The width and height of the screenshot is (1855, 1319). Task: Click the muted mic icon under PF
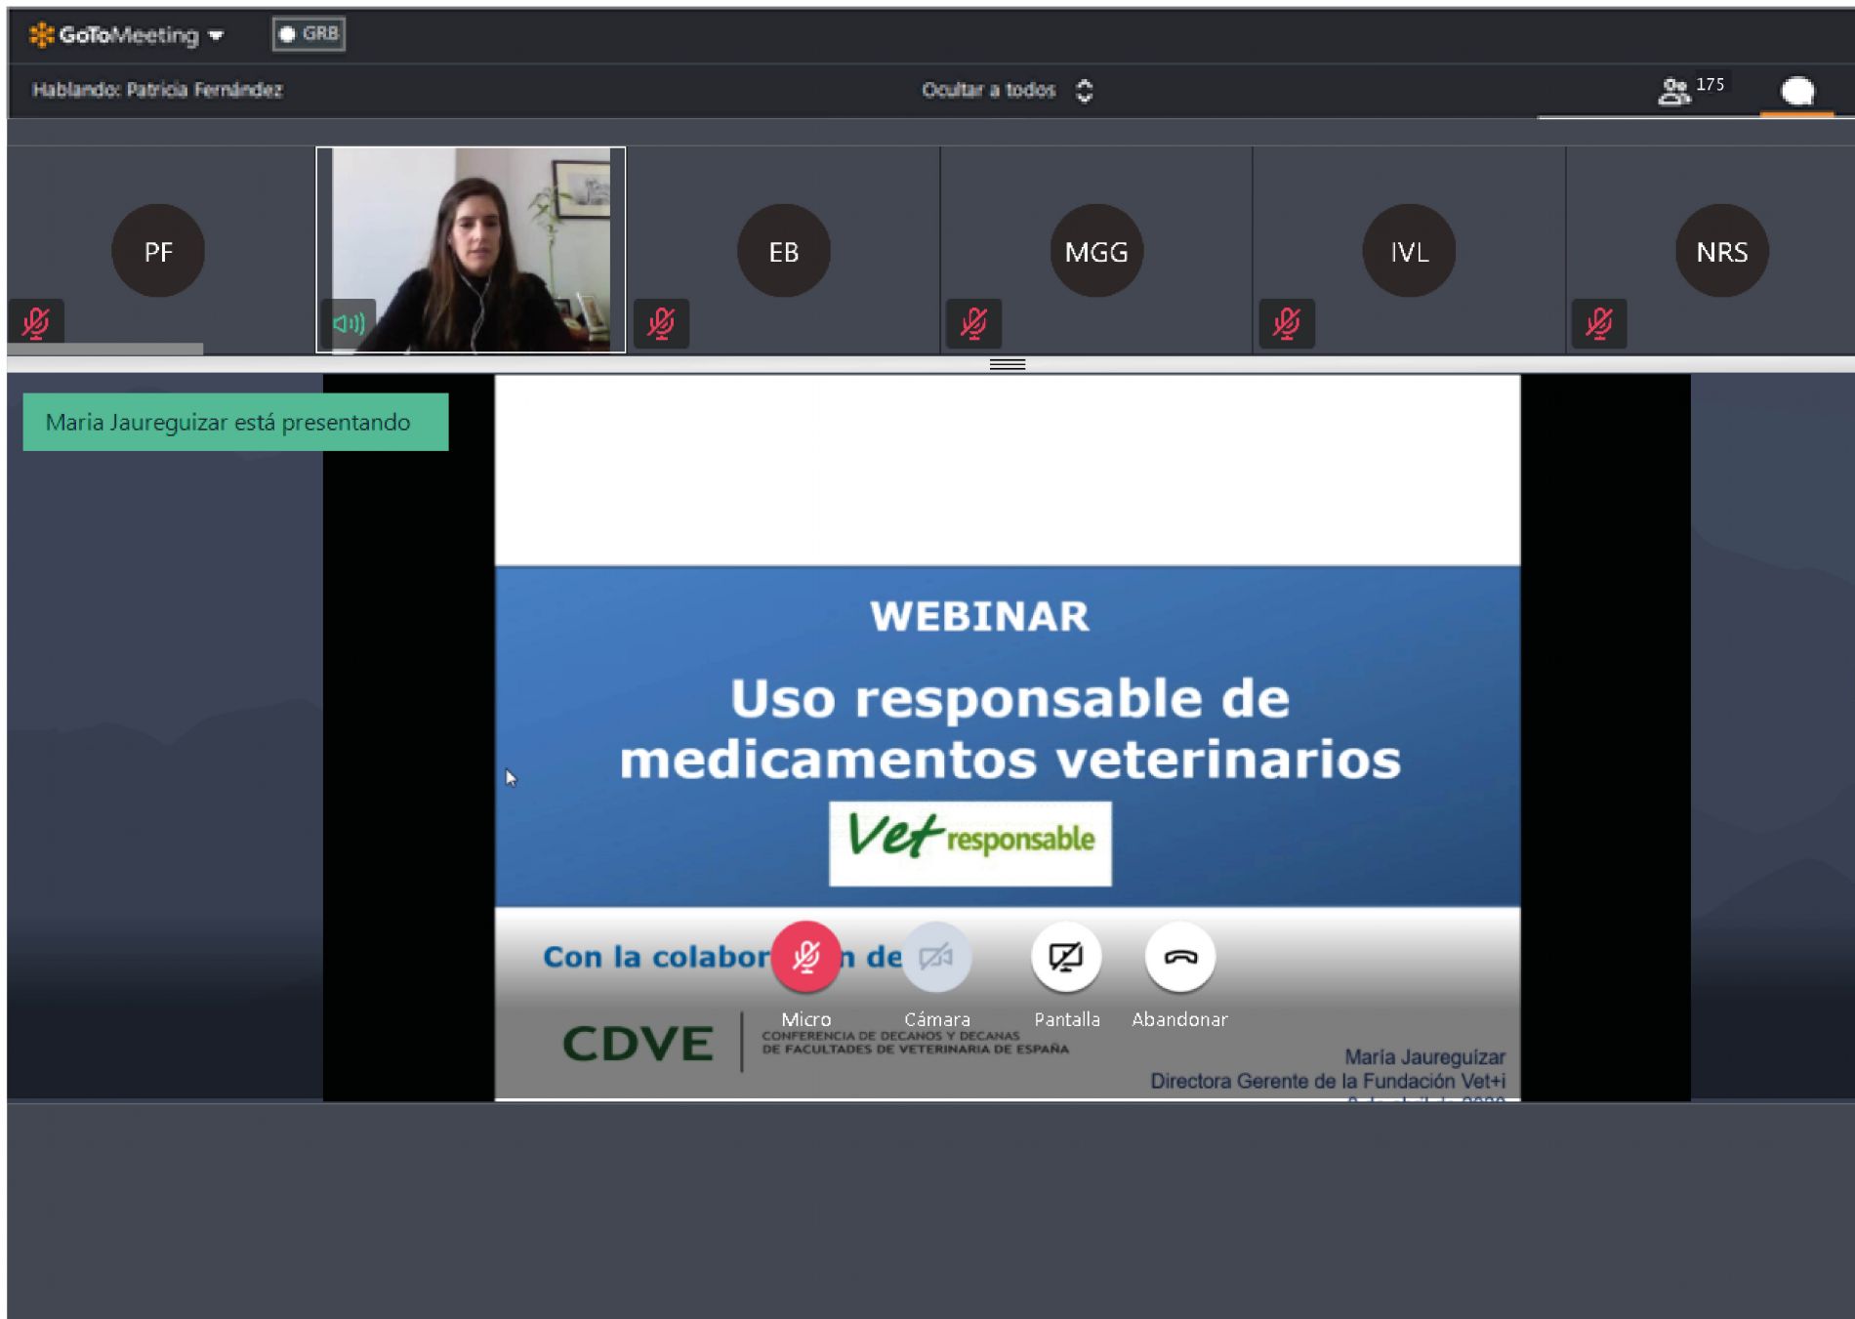tap(36, 322)
